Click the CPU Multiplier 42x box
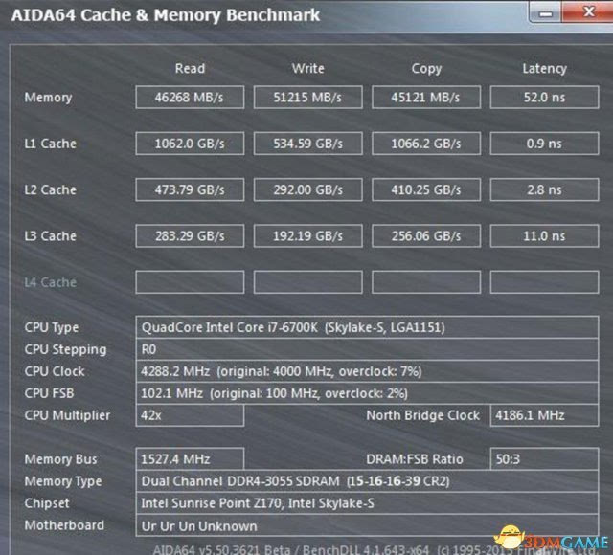Screen dimensions: 613x555 pos(190,415)
